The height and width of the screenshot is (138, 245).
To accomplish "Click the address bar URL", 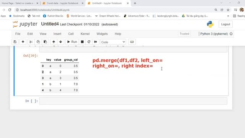I will 45,10.
